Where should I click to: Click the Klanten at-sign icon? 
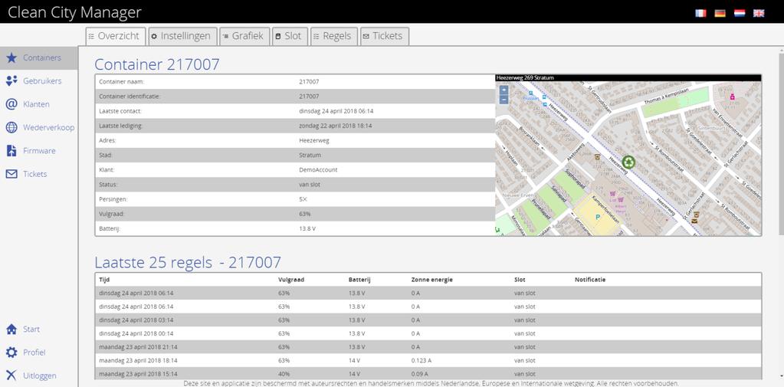click(x=11, y=104)
